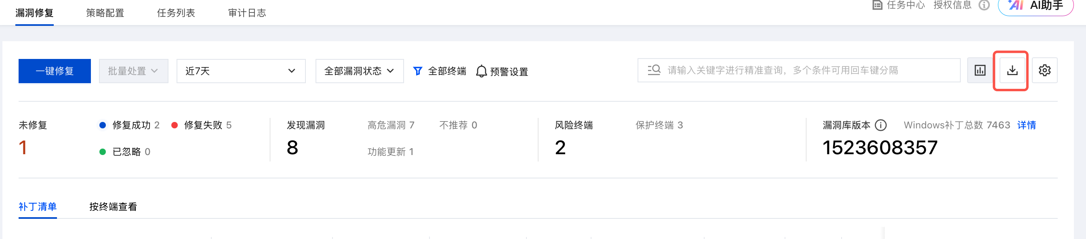Click the 一键修复 button
The image size is (1086, 239).
[x=55, y=71]
